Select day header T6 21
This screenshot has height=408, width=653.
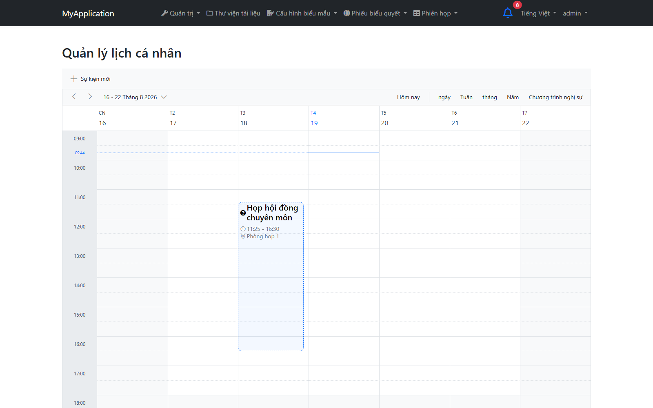(485, 118)
